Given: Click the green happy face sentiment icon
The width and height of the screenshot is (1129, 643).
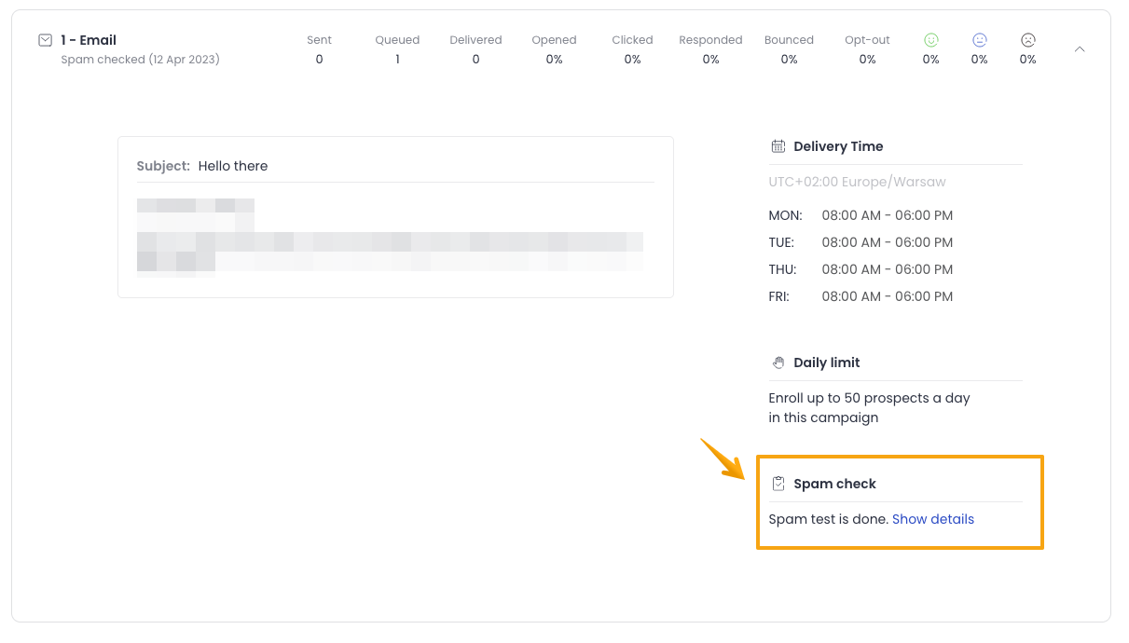Looking at the screenshot, I should (930, 40).
